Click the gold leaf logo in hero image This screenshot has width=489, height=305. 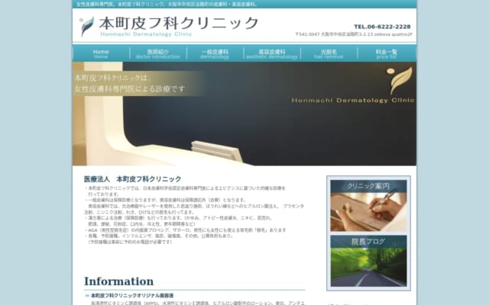point(399,80)
